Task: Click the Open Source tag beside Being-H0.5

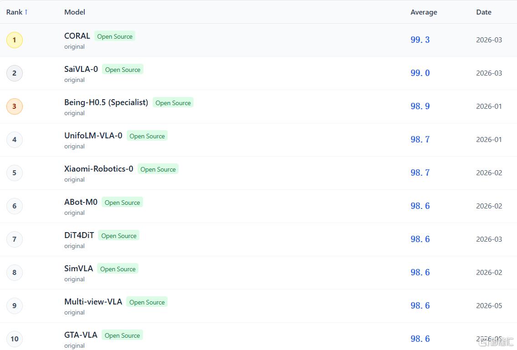Action: point(173,103)
